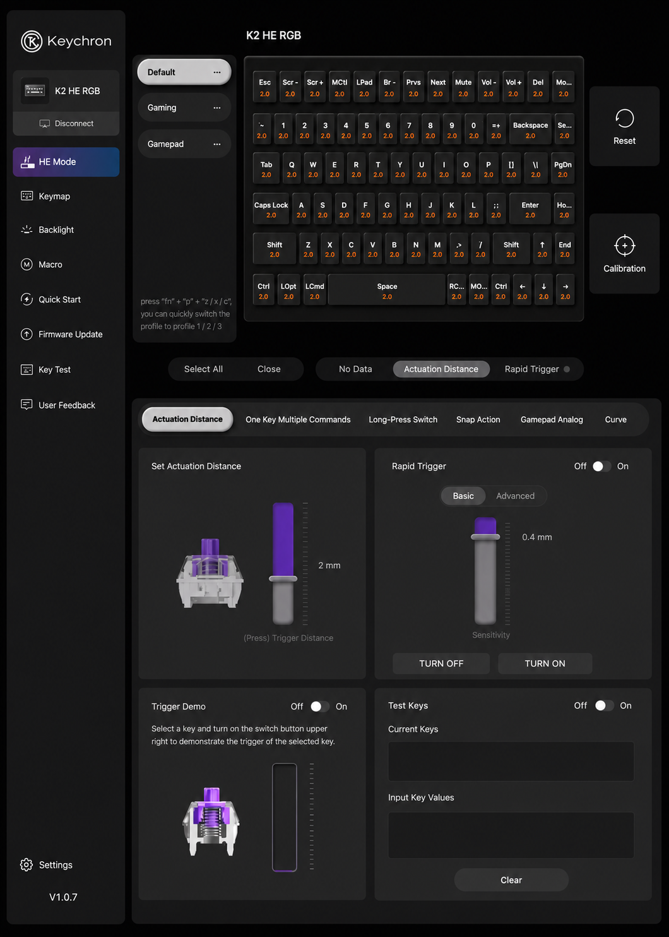This screenshot has width=669, height=937.
Task: Open Settings via the gear icon
Action: [27, 865]
